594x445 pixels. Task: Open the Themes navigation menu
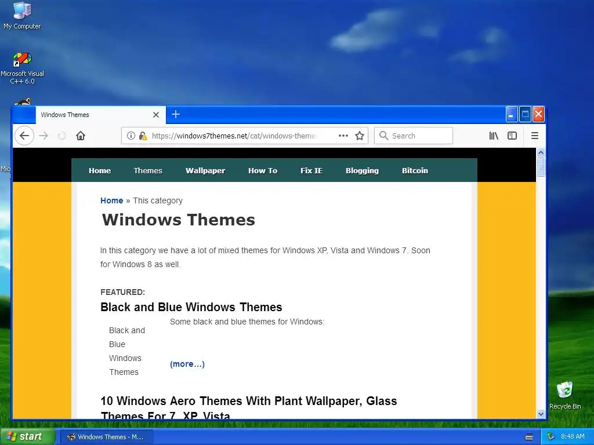[x=148, y=171]
